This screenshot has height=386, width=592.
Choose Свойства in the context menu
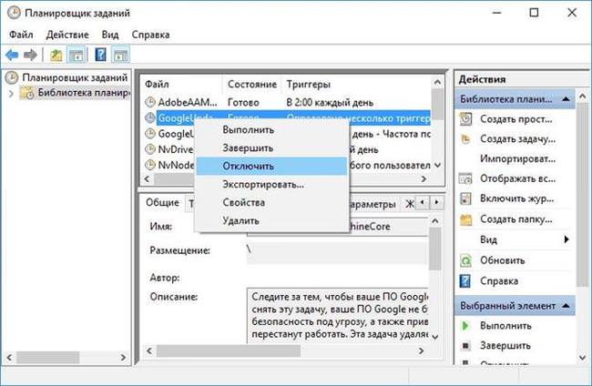click(271, 202)
